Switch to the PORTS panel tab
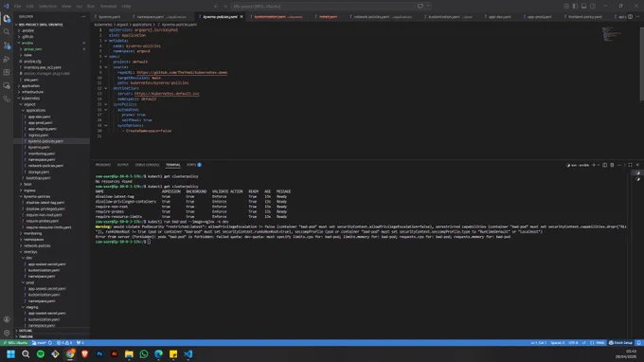 pos(194,165)
